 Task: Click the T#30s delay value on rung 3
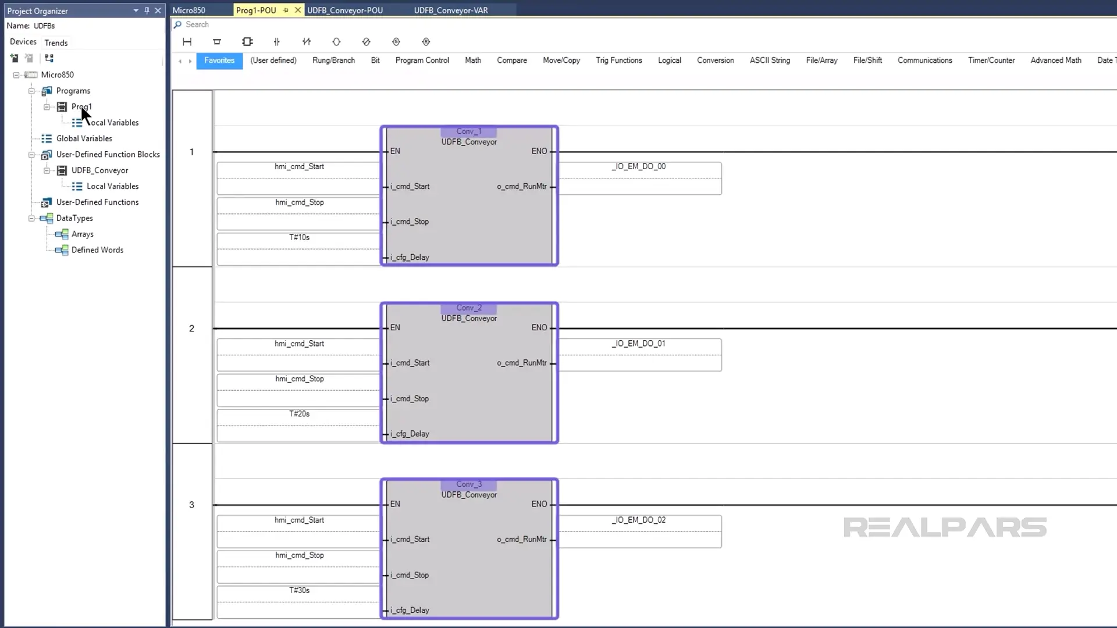(x=299, y=591)
